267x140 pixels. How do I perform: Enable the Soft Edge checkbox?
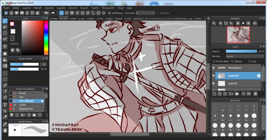coord(158,13)
